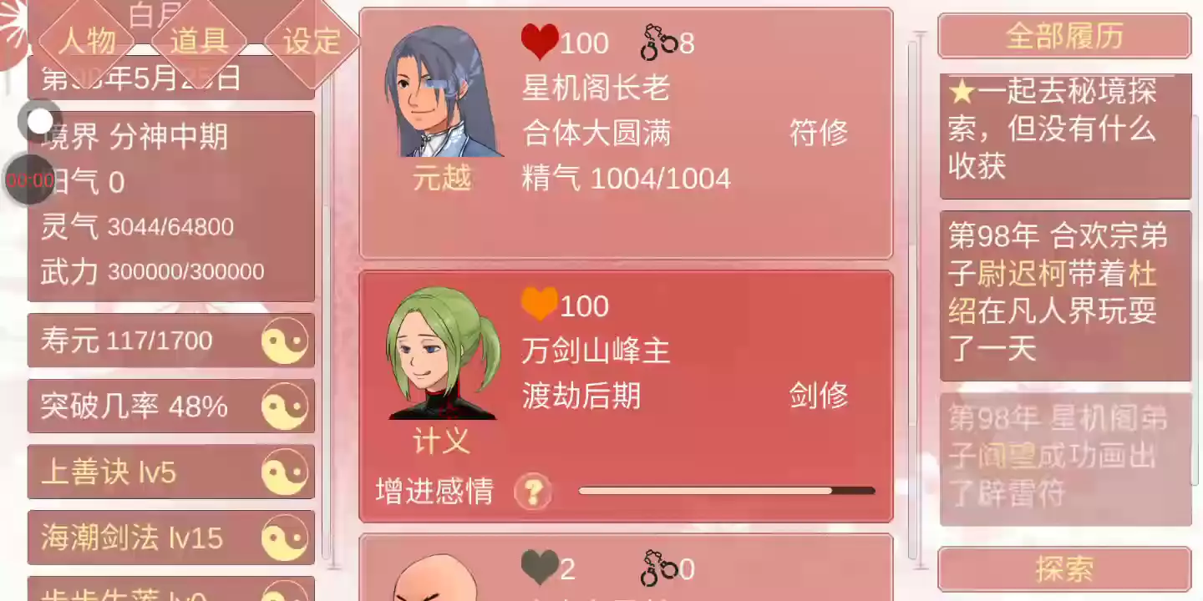1203x601 pixels.
Task: Tap the yin-yang icon next to 突破几率
Action: (x=285, y=407)
